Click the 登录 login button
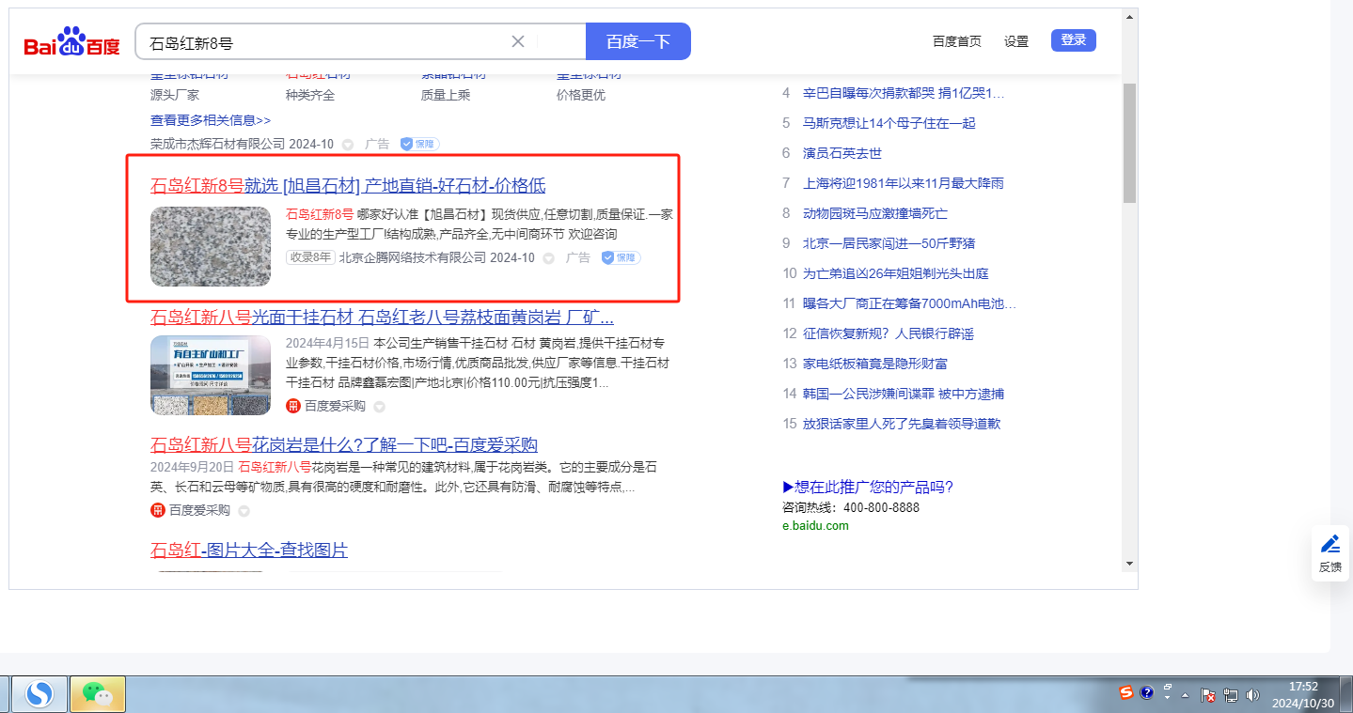 tap(1073, 40)
